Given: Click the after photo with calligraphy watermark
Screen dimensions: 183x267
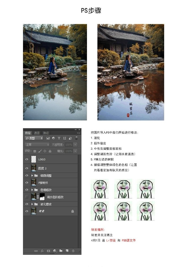Looking at the screenshot, I should tap(131, 72).
